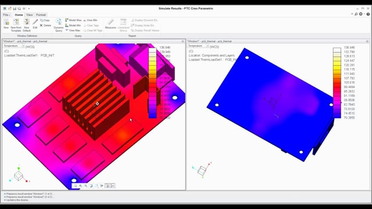The height and width of the screenshot is (209, 372).
Task: Show the Model Max location
Action: coord(73,20)
